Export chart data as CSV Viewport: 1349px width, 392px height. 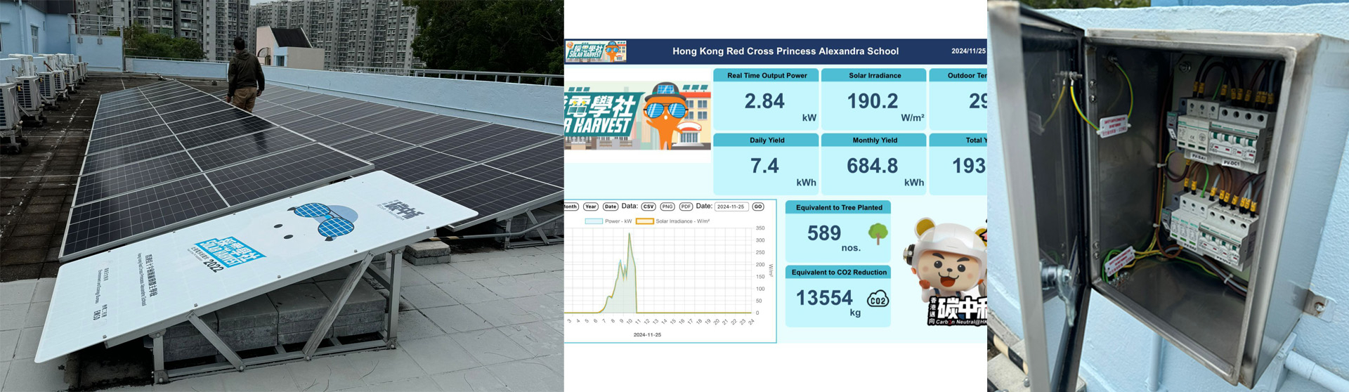tap(648, 207)
